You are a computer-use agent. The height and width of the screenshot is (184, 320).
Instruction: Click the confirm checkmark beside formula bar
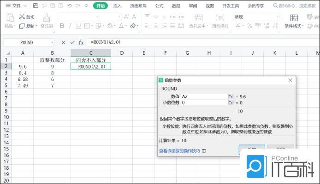pos(72,42)
